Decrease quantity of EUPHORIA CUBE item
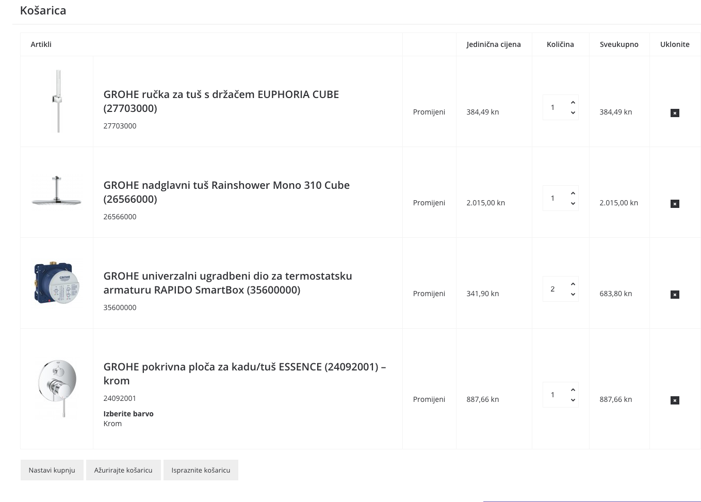The width and height of the screenshot is (701, 502). [573, 112]
